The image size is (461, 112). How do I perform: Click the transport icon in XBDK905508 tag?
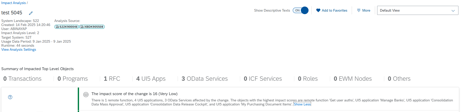click(82, 27)
